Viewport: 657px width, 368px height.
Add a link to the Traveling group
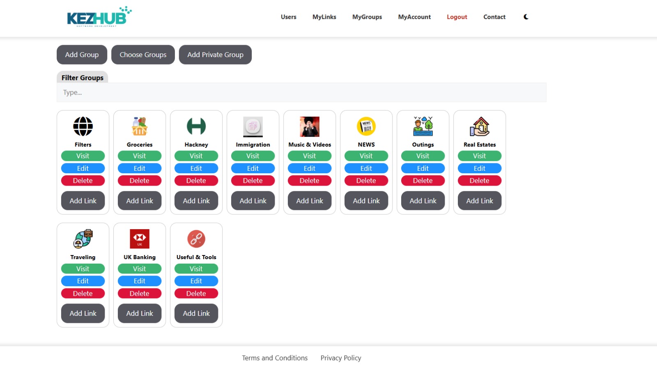83,313
